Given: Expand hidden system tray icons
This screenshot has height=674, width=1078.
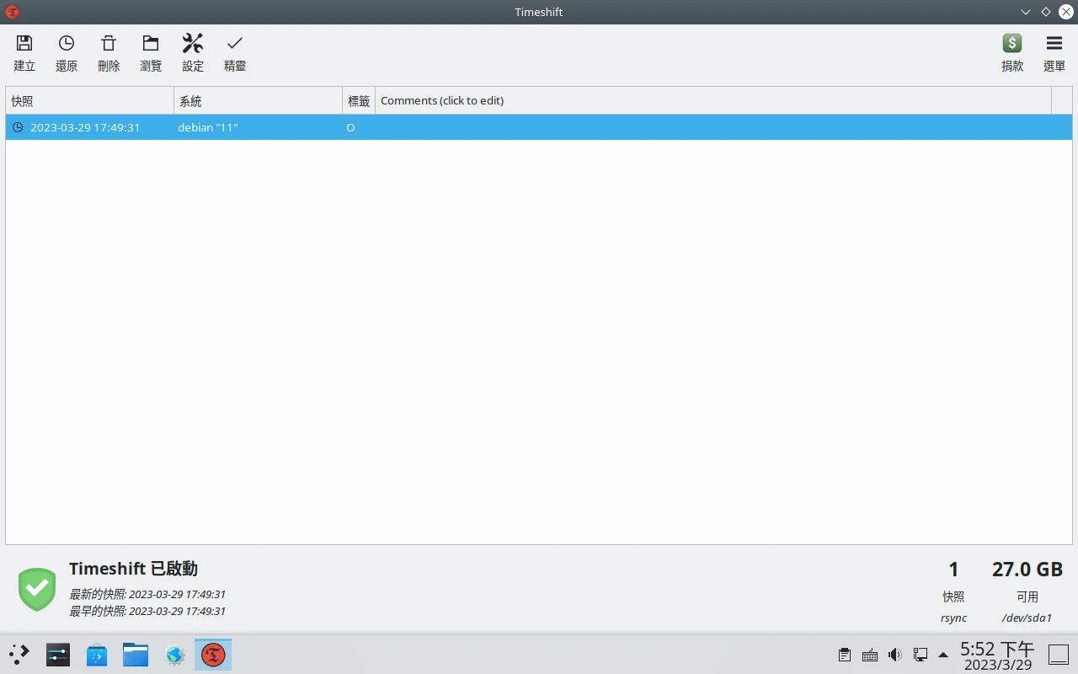Looking at the screenshot, I should pos(943,655).
